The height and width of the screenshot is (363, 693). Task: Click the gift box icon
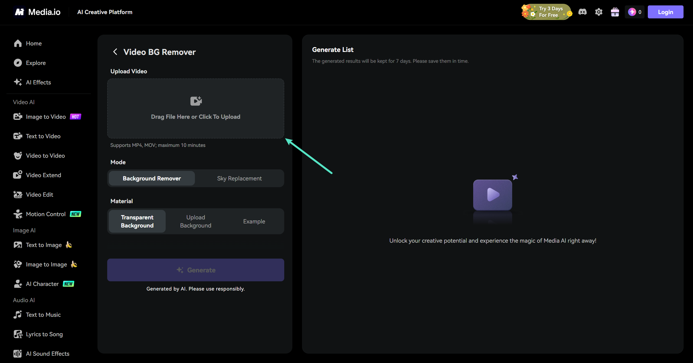pos(615,12)
